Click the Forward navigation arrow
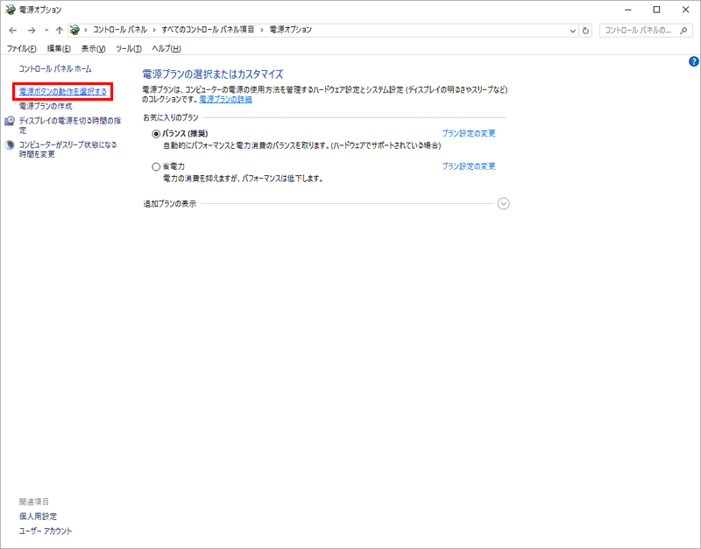This screenshot has height=549, width=701. tap(31, 30)
